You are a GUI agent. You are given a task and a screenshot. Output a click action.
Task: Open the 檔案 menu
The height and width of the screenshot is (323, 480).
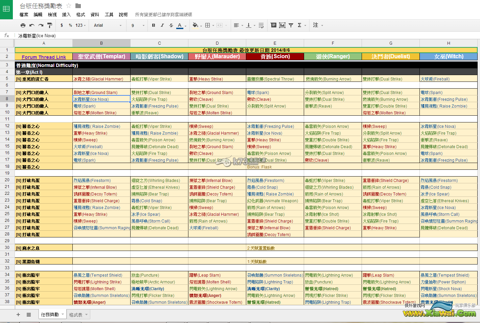click(24, 15)
